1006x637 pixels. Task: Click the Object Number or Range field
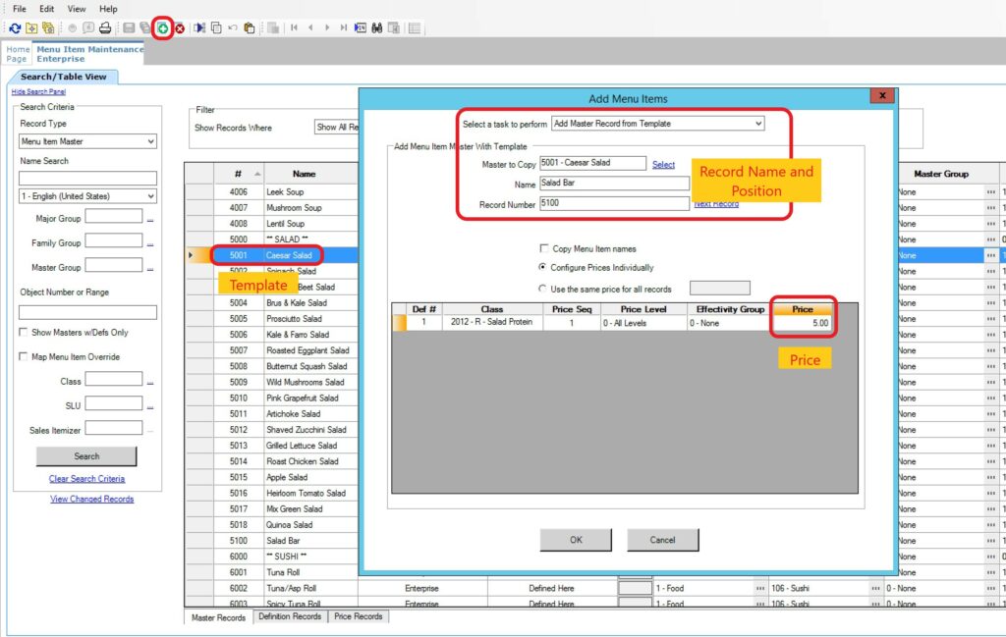[87, 312]
